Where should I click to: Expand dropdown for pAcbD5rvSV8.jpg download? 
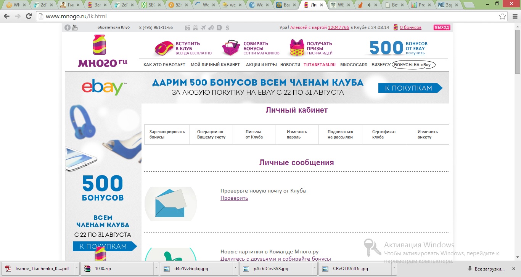click(315, 268)
